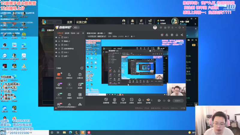Viewport: 240px width, 135px height.
Task: Hide the 战绩/推荐阵容 layer
Action: tap(56, 49)
